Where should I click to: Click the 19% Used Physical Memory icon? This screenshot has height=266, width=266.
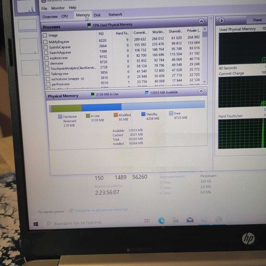[x=89, y=25]
